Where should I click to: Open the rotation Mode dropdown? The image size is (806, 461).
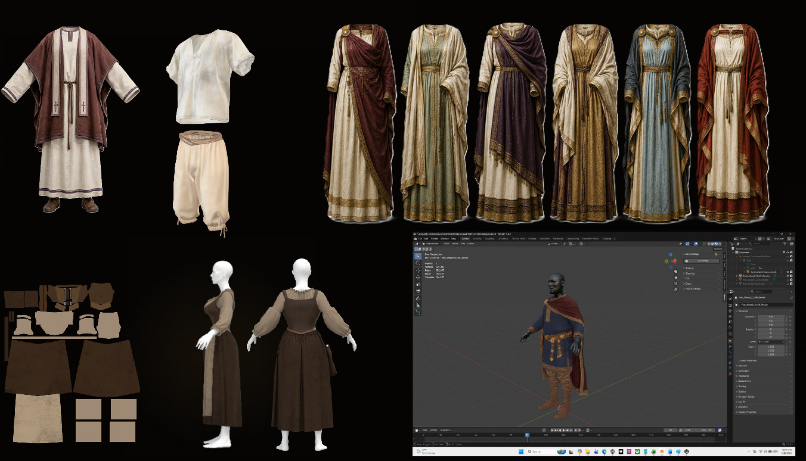coord(771,342)
